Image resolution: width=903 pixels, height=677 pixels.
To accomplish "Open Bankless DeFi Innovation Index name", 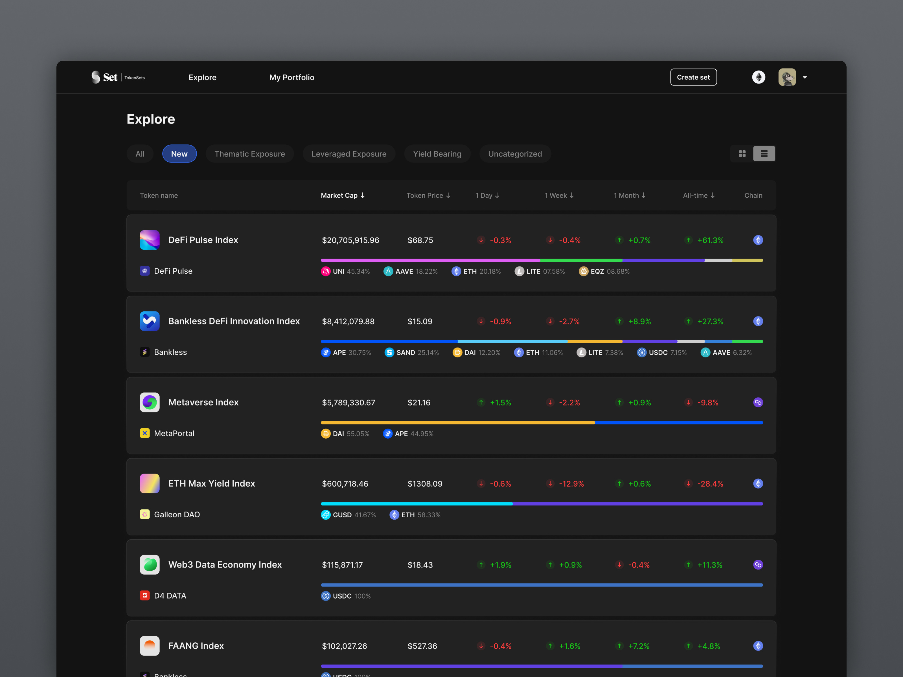I will pyautogui.click(x=234, y=321).
